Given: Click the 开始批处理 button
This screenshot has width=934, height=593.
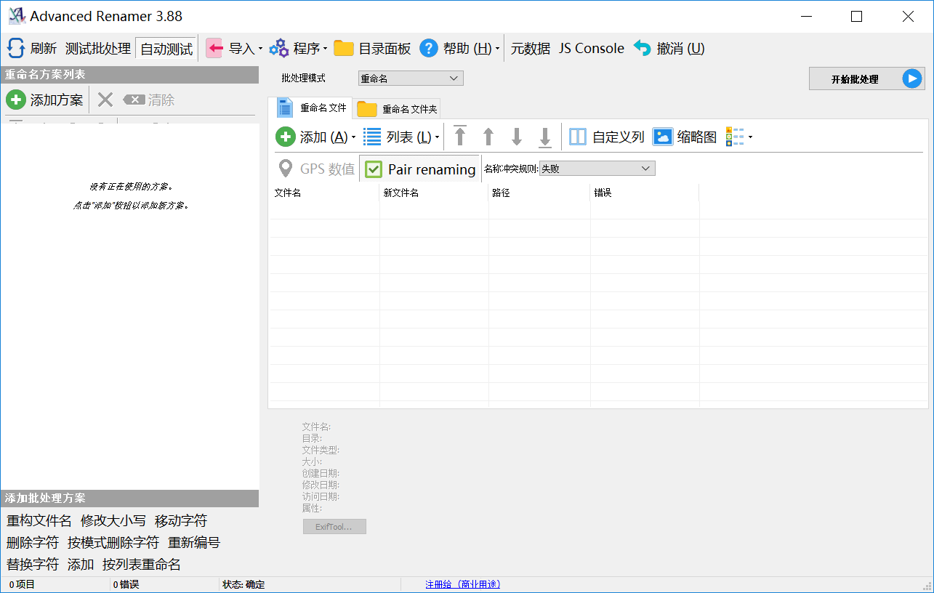Looking at the screenshot, I should (866, 79).
